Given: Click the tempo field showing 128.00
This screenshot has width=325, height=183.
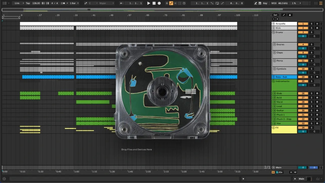Looking at the screenshot, I should point(36,3).
